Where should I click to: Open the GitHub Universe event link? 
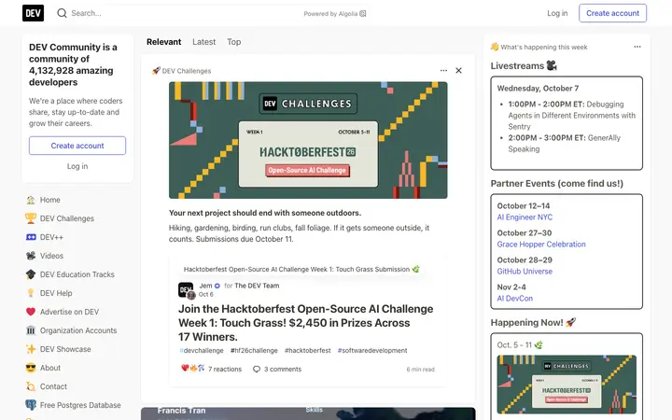[x=525, y=272]
